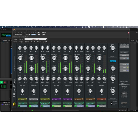Open the Edit menu
Viewport: 138px width, 138px height.
coord(18,27)
